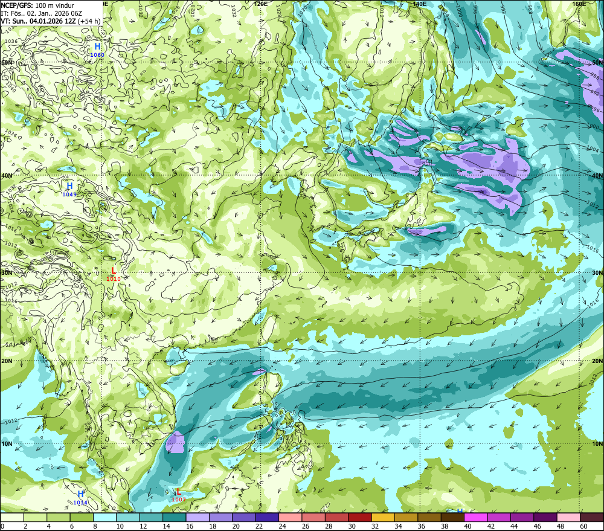
Task: Click the legend value label '20'
Action: click(x=236, y=526)
